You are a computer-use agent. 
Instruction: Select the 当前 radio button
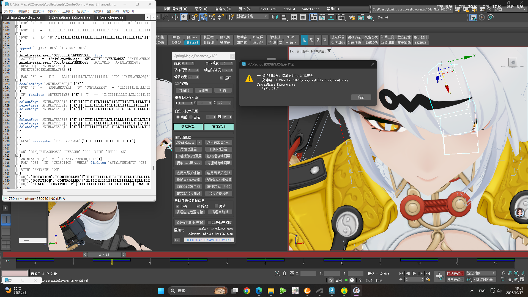(178, 117)
